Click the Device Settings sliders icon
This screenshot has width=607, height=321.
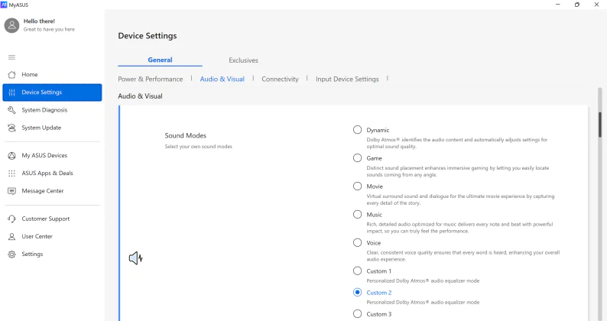point(12,92)
